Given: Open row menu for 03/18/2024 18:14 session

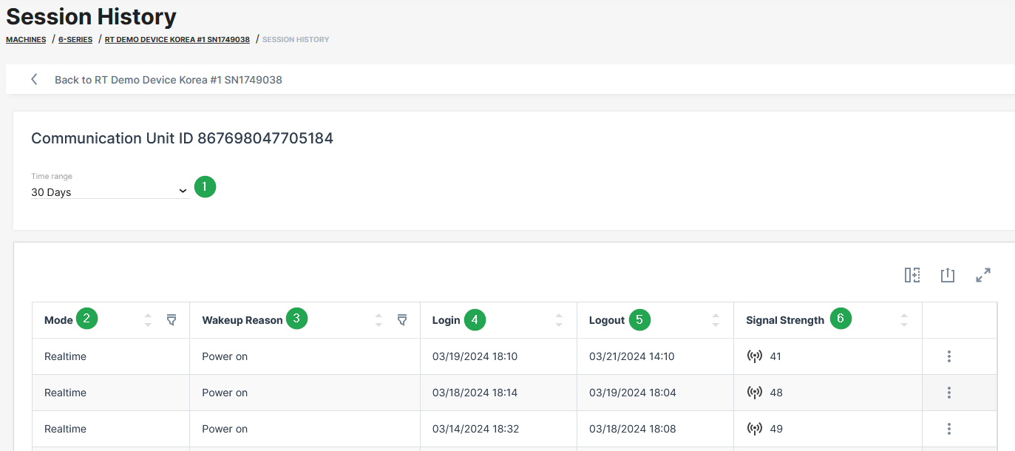Looking at the screenshot, I should (949, 393).
